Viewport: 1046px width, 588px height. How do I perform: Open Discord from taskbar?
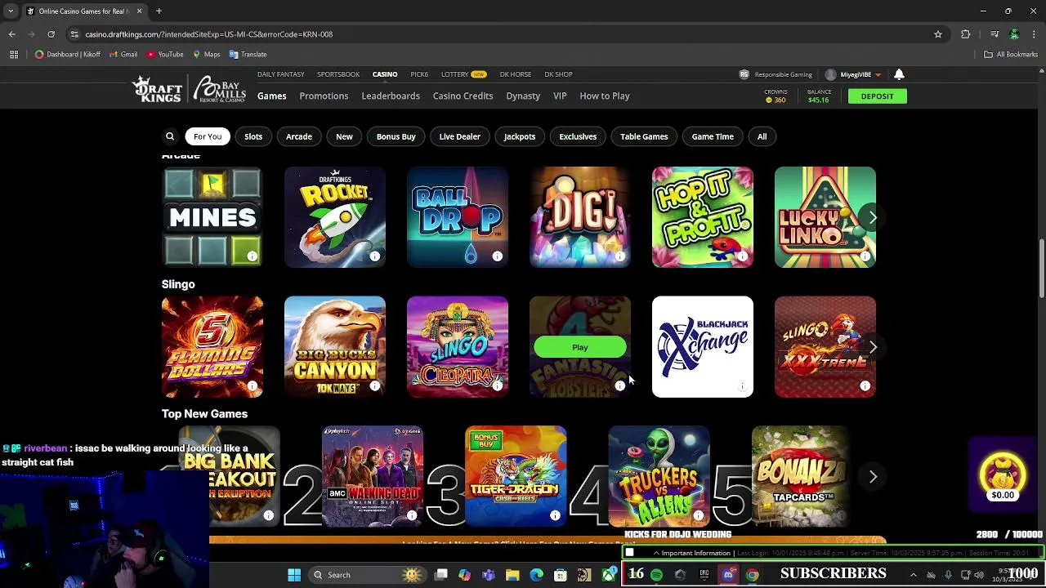click(x=728, y=575)
